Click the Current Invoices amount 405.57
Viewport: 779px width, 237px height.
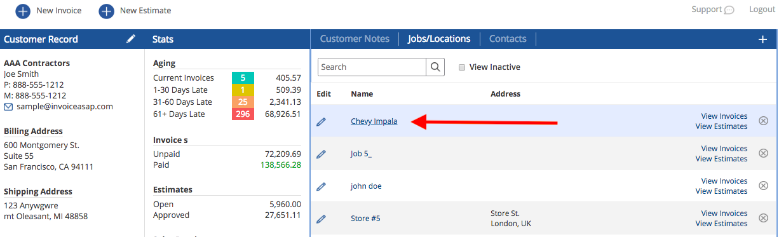click(x=288, y=78)
